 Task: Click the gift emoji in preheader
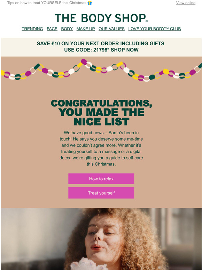[90, 3]
